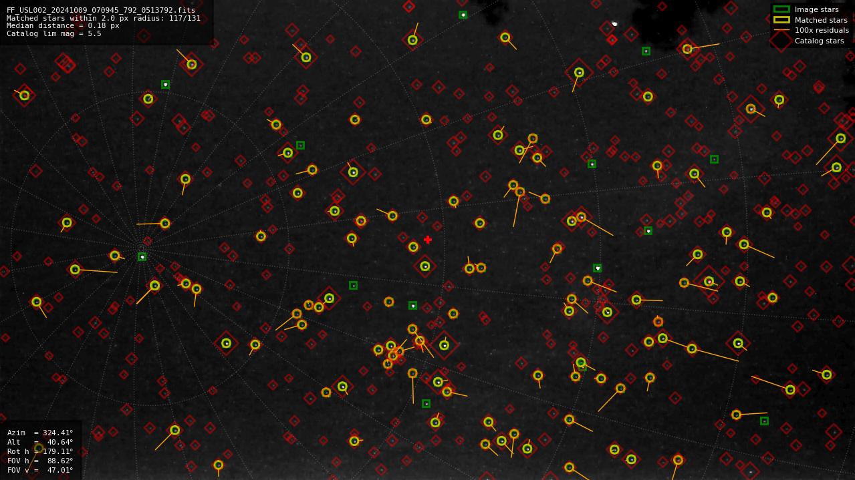
Task: Click the 'Matched stars' legend label
Action: tap(821, 20)
